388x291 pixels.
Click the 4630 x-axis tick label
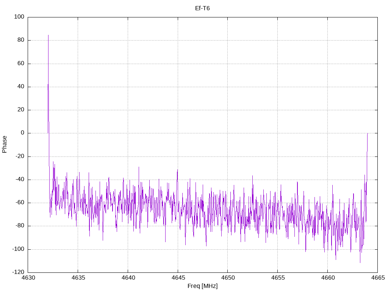(x=28, y=278)
